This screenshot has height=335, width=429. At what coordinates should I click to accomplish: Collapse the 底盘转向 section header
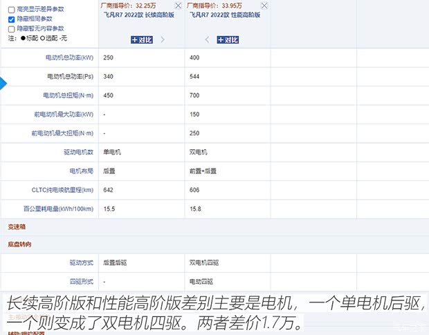(19, 244)
